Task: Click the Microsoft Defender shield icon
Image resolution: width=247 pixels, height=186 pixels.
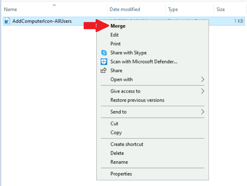Action: click(104, 62)
